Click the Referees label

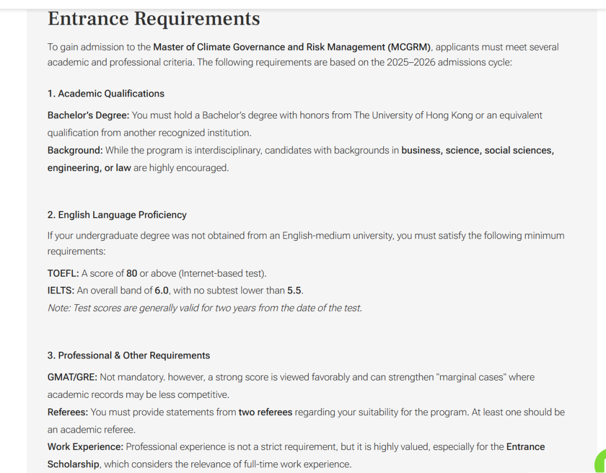pyautogui.click(x=68, y=412)
